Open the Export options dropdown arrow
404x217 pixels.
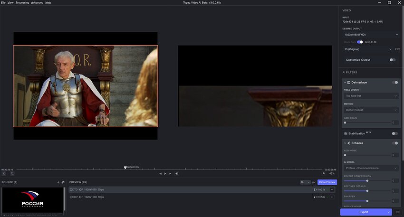click(x=388, y=212)
